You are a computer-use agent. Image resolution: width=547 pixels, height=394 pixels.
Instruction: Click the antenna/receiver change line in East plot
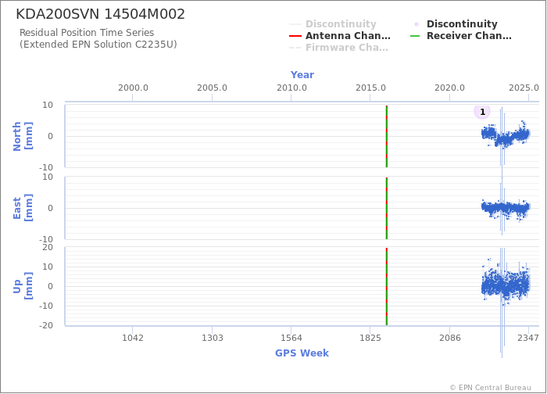[387, 208]
